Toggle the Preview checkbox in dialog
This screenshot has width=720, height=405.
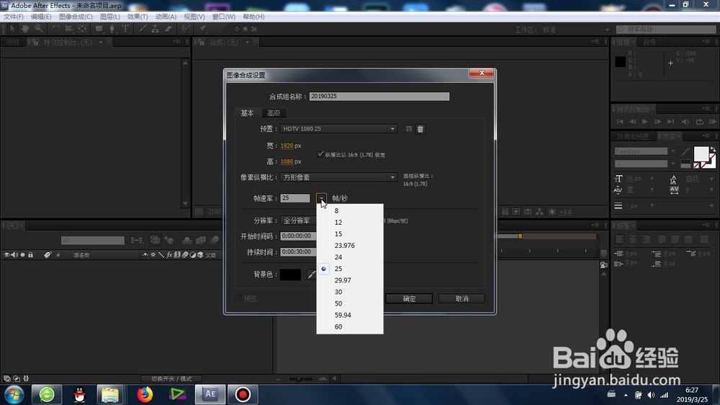click(238, 299)
